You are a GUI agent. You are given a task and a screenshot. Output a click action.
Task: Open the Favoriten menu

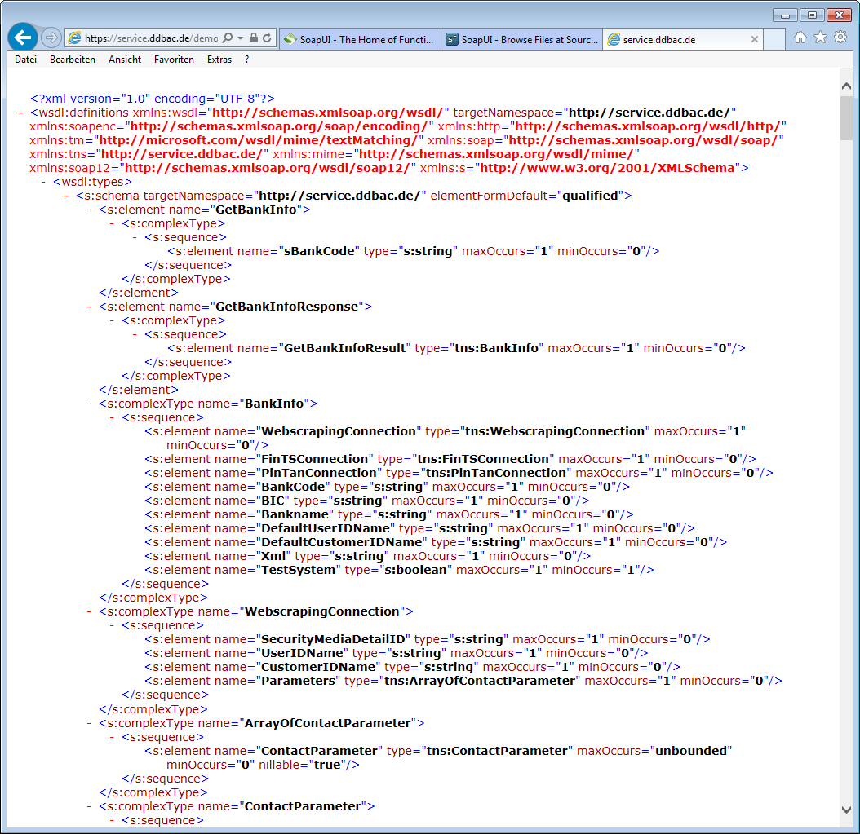point(174,60)
